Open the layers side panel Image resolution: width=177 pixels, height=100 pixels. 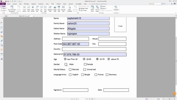click(2, 32)
